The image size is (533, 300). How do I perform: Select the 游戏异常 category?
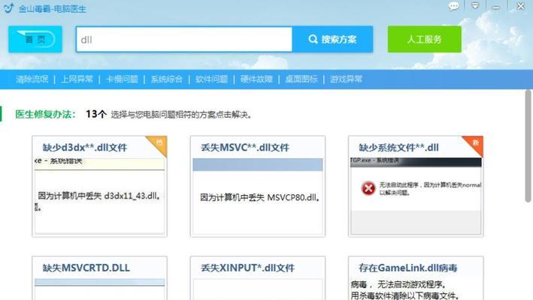[x=346, y=79]
